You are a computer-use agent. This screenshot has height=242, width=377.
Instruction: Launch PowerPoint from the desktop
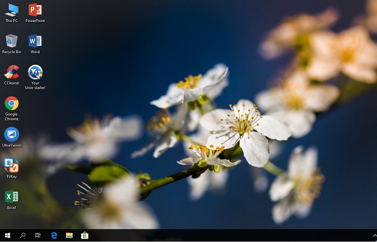coord(35,10)
